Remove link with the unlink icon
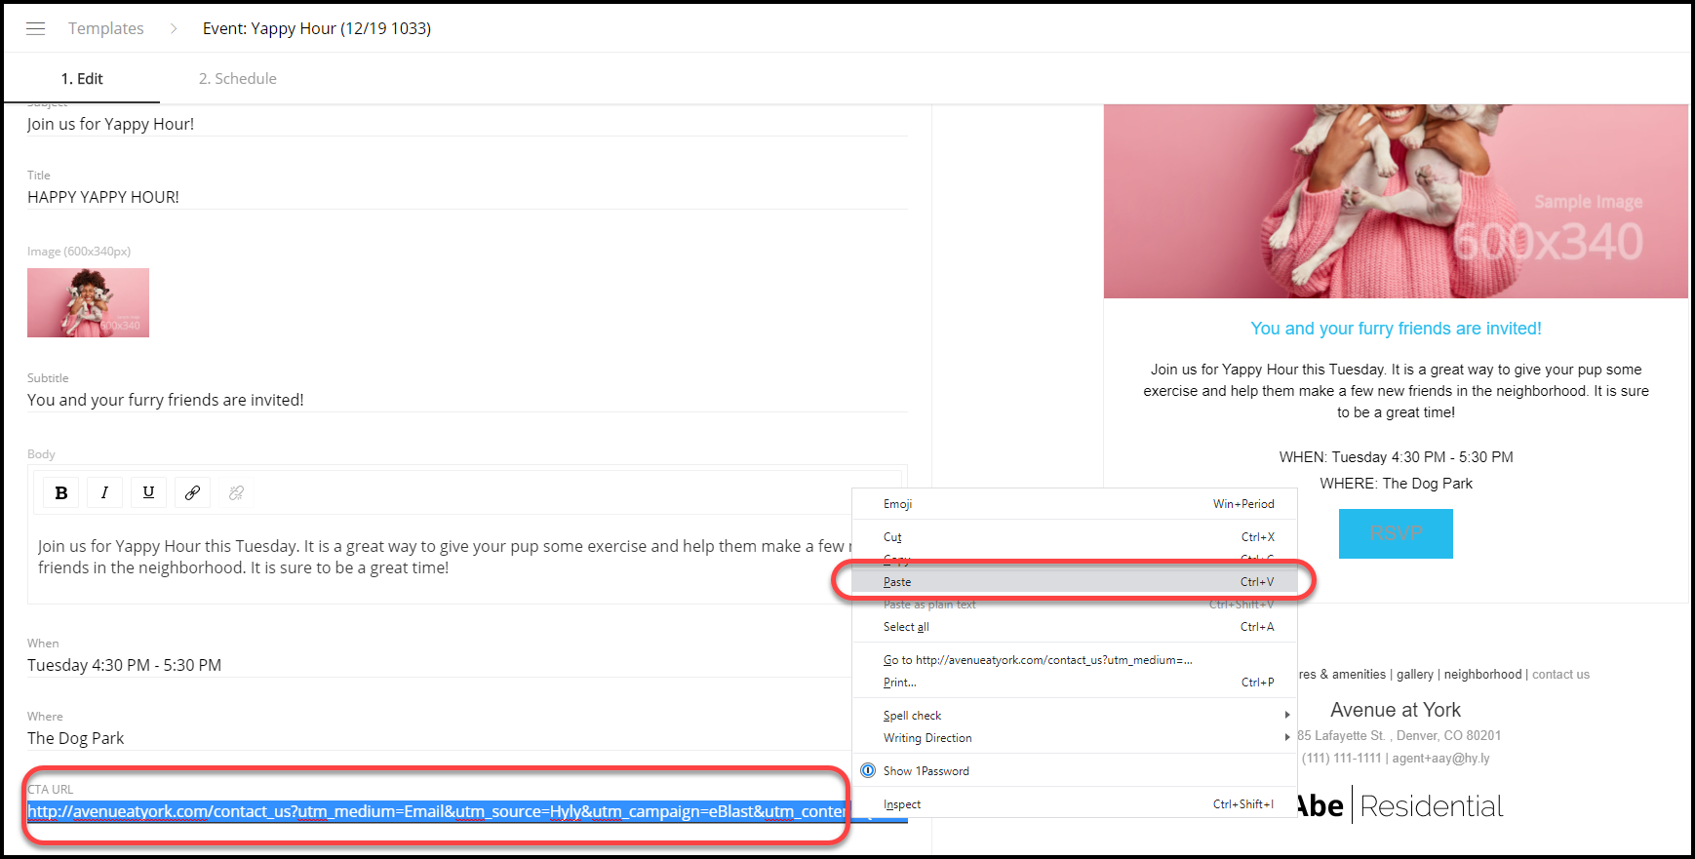Viewport: 1695px width, 859px height. [236, 492]
